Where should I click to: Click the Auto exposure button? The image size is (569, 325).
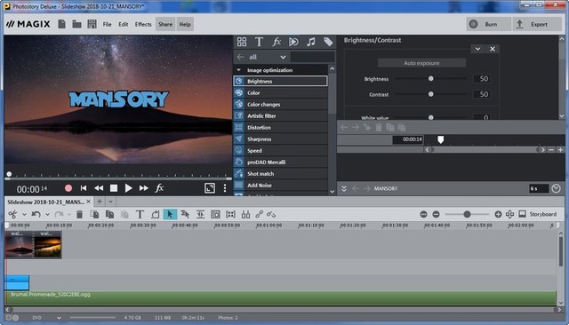tap(421, 63)
